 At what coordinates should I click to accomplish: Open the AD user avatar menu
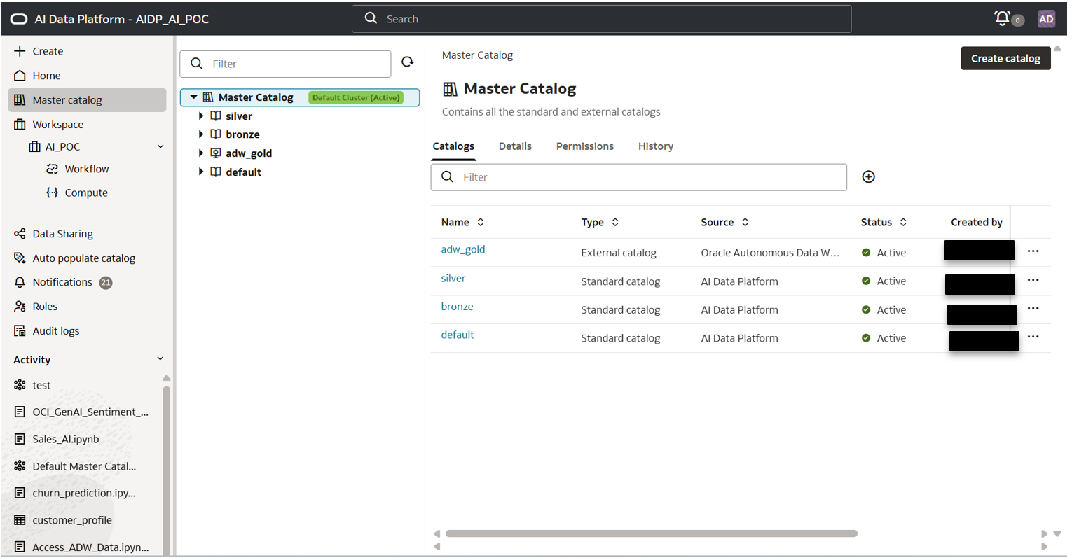click(1046, 20)
